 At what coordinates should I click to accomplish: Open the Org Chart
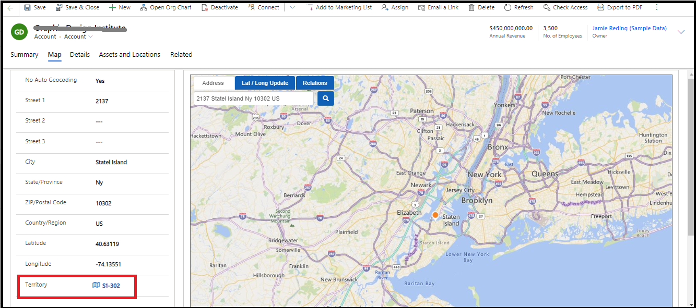click(x=166, y=7)
